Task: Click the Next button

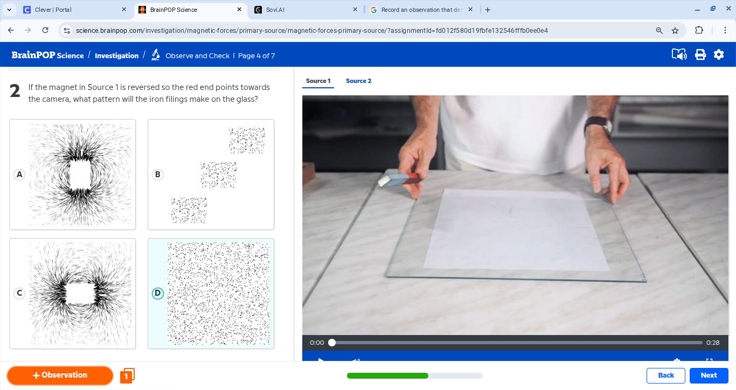Action: tap(709, 375)
